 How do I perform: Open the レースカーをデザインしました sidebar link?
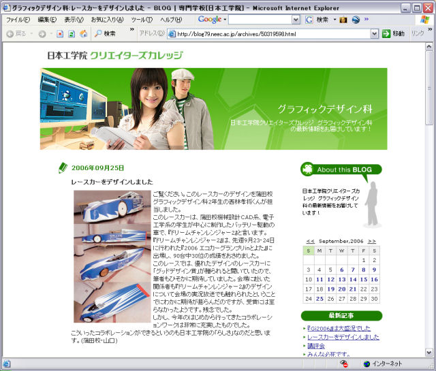pyautogui.click(x=343, y=337)
